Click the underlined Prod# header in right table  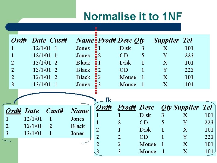point(127,107)
